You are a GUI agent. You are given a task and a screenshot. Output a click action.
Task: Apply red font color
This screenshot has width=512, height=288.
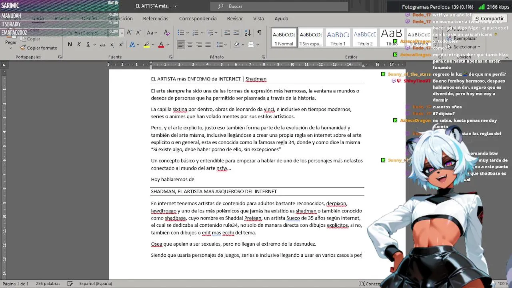point(161,44)
